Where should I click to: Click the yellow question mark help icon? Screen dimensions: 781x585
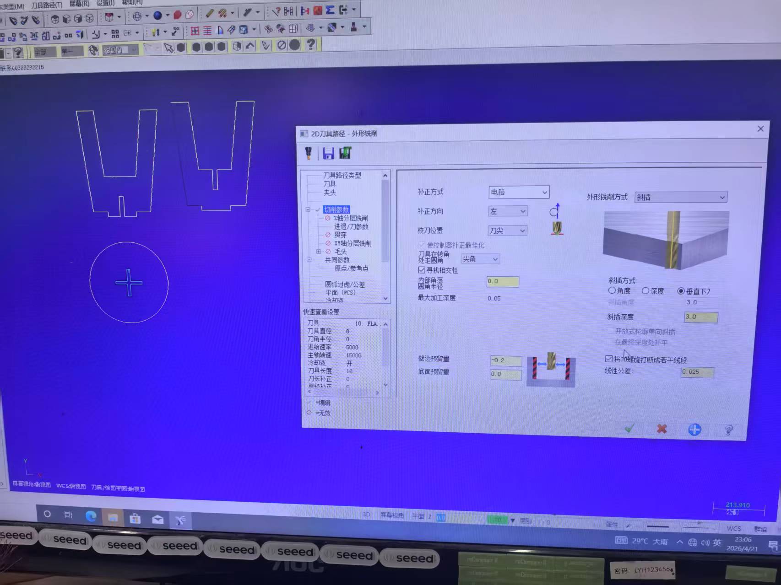[x=311, y=44]
